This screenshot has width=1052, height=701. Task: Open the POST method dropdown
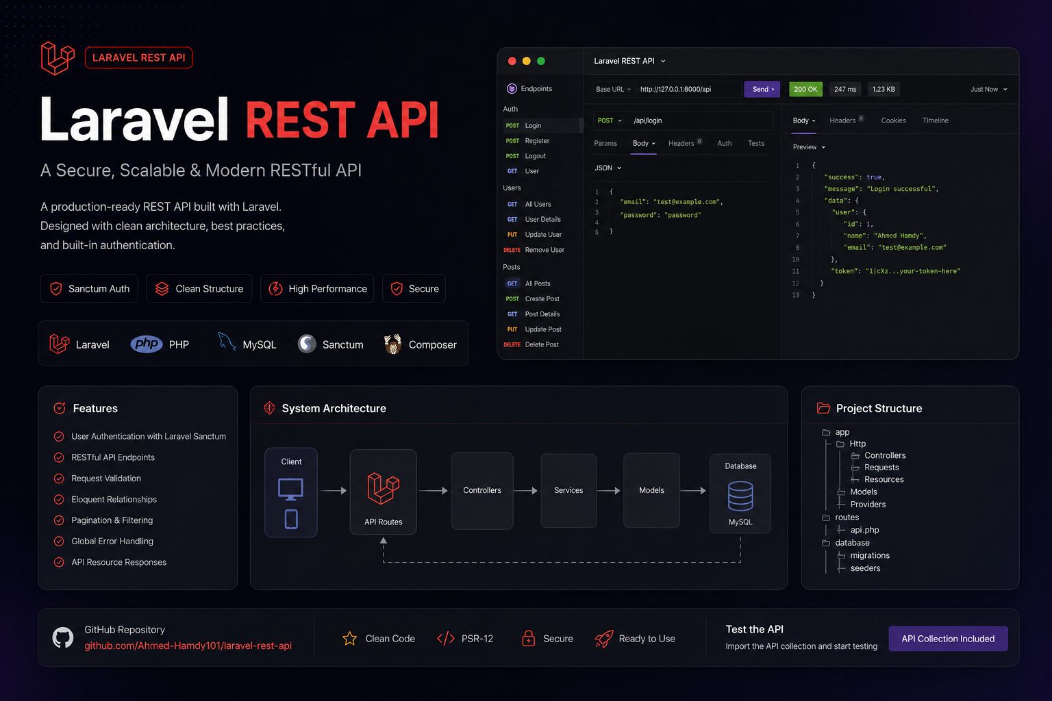[610, 120]
